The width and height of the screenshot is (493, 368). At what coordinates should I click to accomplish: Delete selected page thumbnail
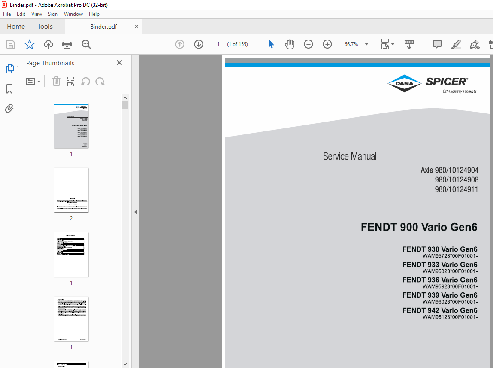point(56,82)
